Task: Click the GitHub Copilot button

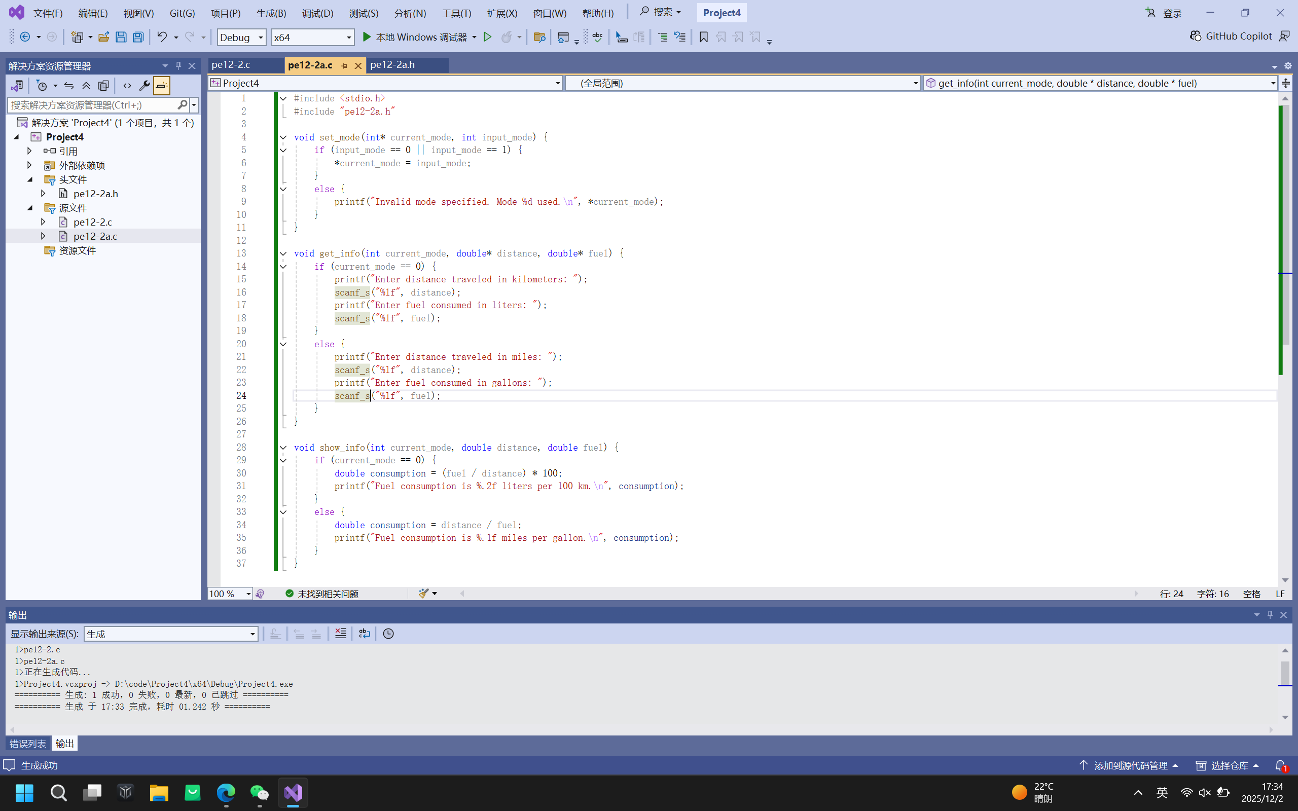Action: [1232, 36]
